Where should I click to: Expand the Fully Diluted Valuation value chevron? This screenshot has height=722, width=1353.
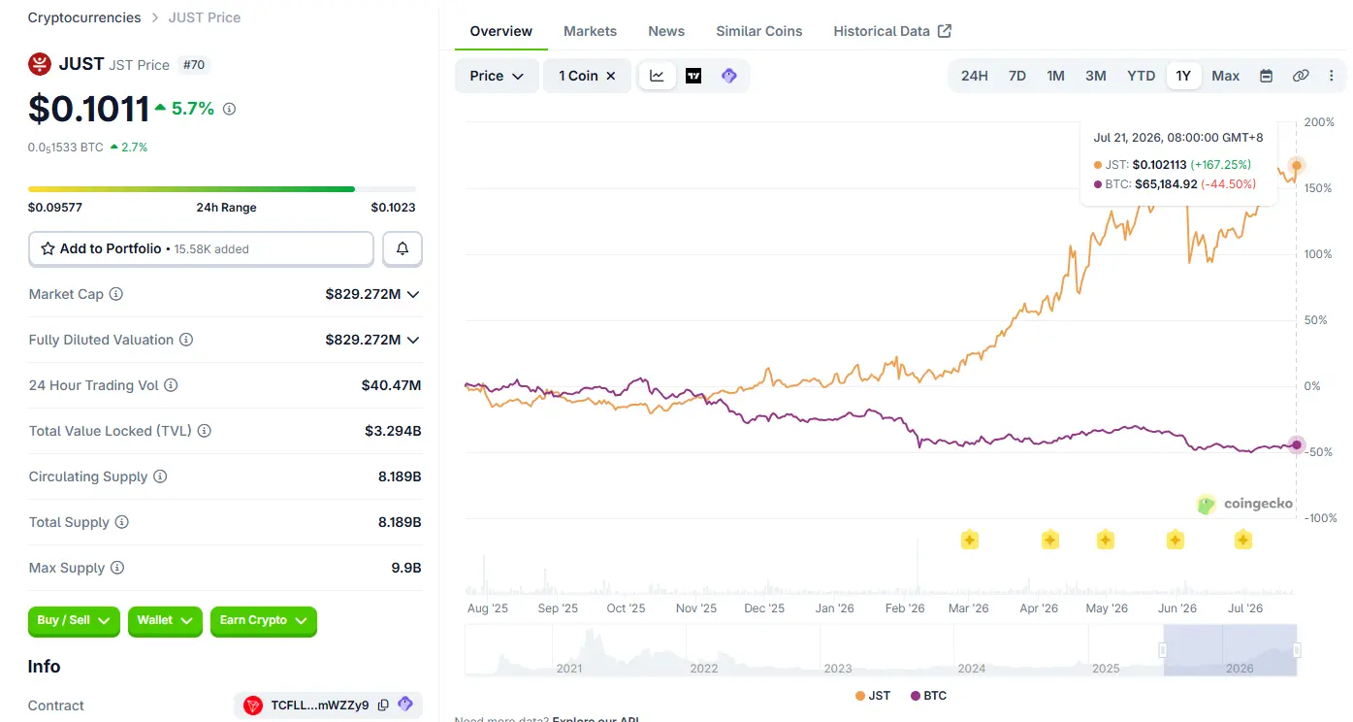pos(413,340)
